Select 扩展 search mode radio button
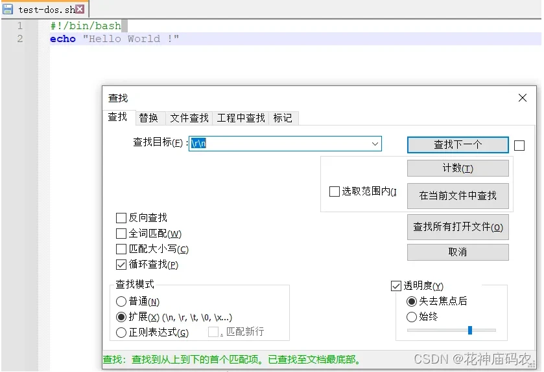 coord(121,317)
